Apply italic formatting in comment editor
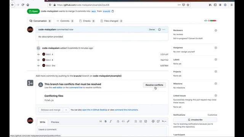This screenshot has height=137, width=244. click(x=111, y=121)
